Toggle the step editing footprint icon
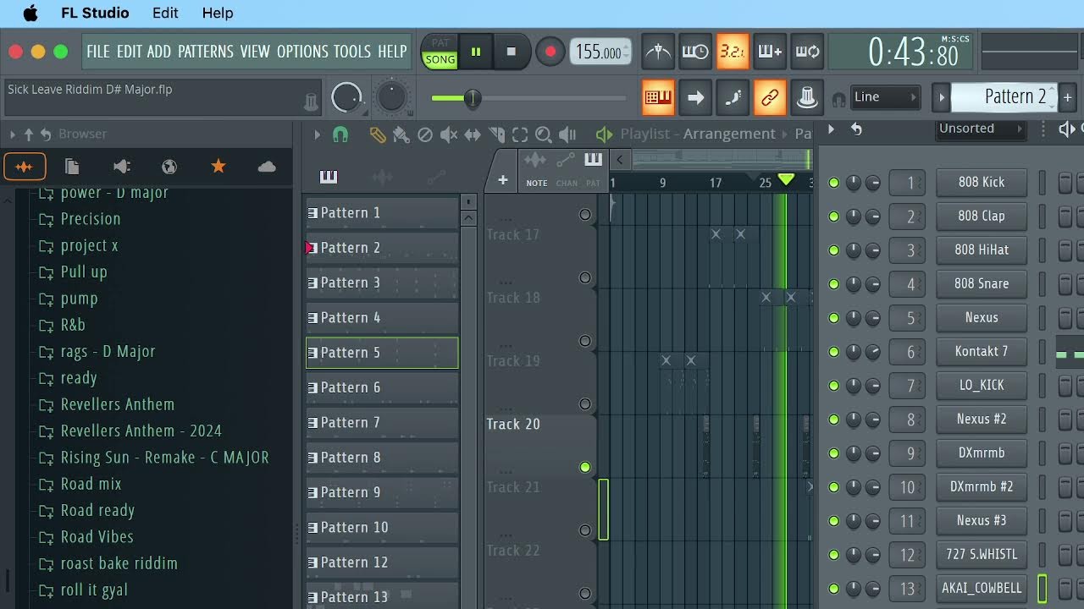The width and height of the screenshot is (1084, 609). pyautogui.click(x=733, y=97)
